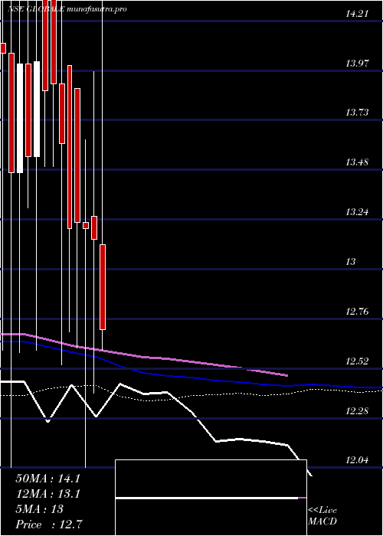Click the 13.97 price axis label
383x536 pixels.
(357, 64)
